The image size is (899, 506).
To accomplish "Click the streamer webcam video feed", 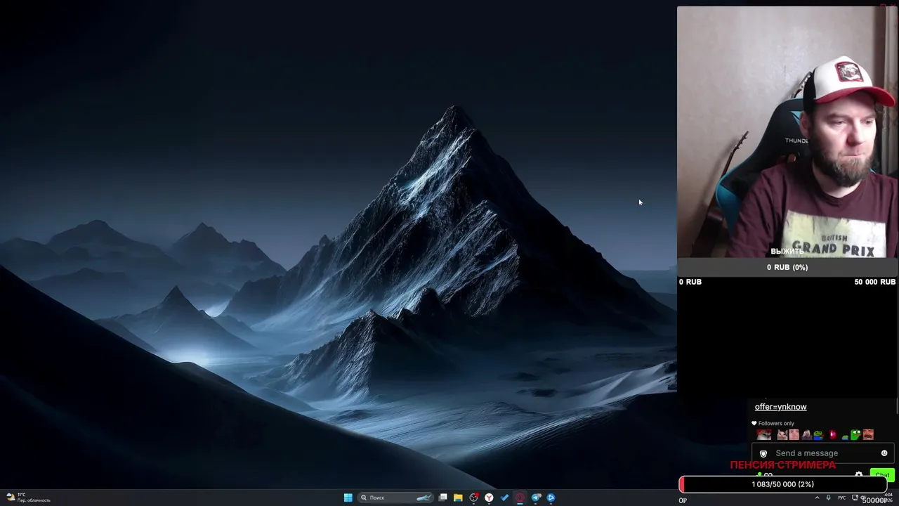I will 787,132.
